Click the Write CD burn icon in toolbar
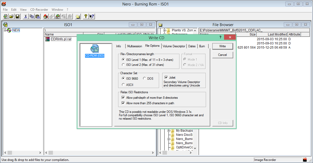This screenshot has height=163, width=313. (46, 16)
